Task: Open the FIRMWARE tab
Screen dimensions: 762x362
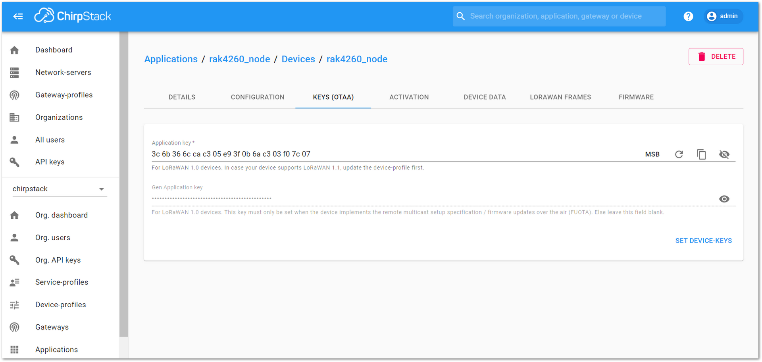Action: (x=636, y=97)
